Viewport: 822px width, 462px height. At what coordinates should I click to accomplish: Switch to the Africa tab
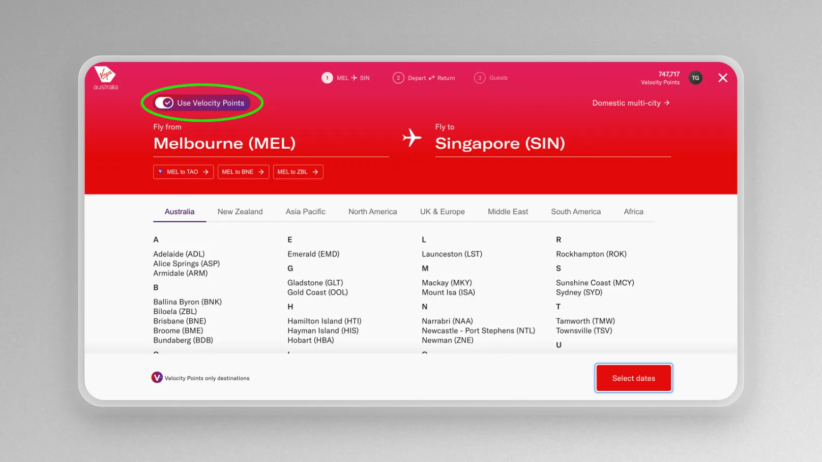[633, 212]
